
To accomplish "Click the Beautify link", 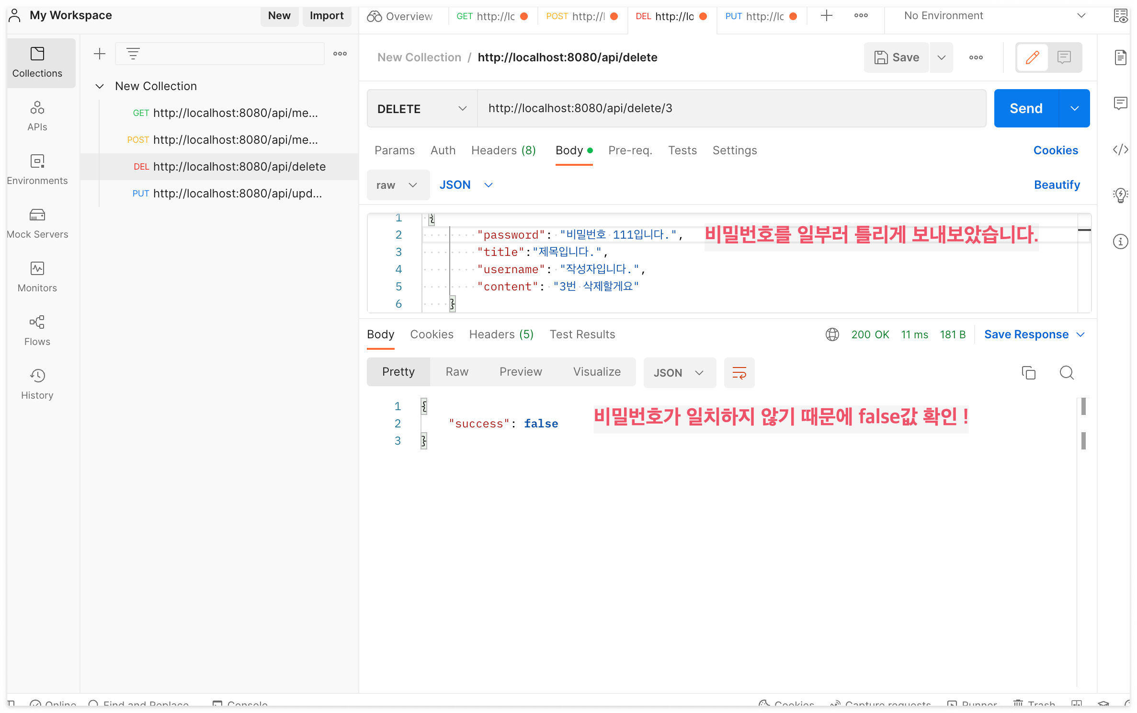I will (x=1057, y=185).
